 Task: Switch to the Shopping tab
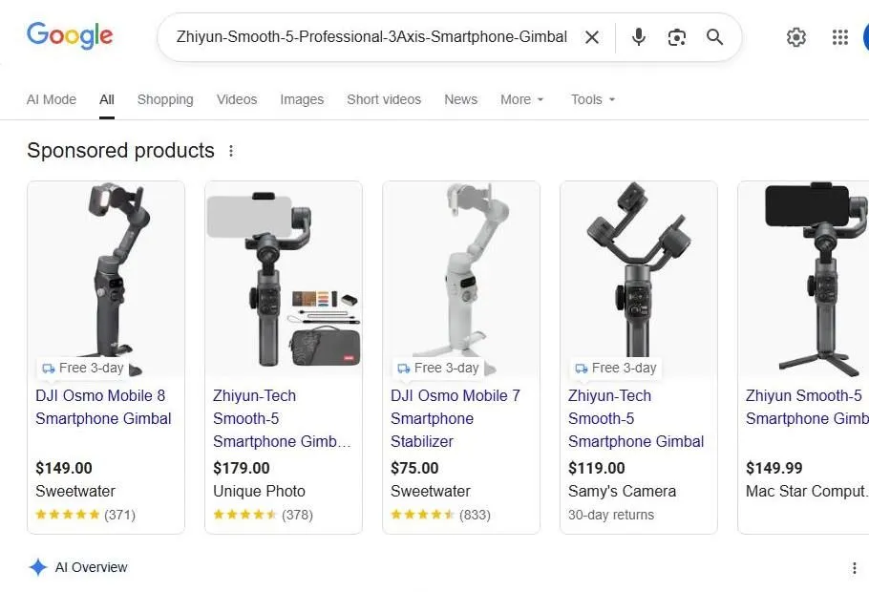point(165,99)
